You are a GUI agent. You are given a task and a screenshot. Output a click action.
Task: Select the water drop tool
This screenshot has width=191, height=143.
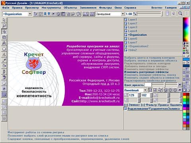4,83
